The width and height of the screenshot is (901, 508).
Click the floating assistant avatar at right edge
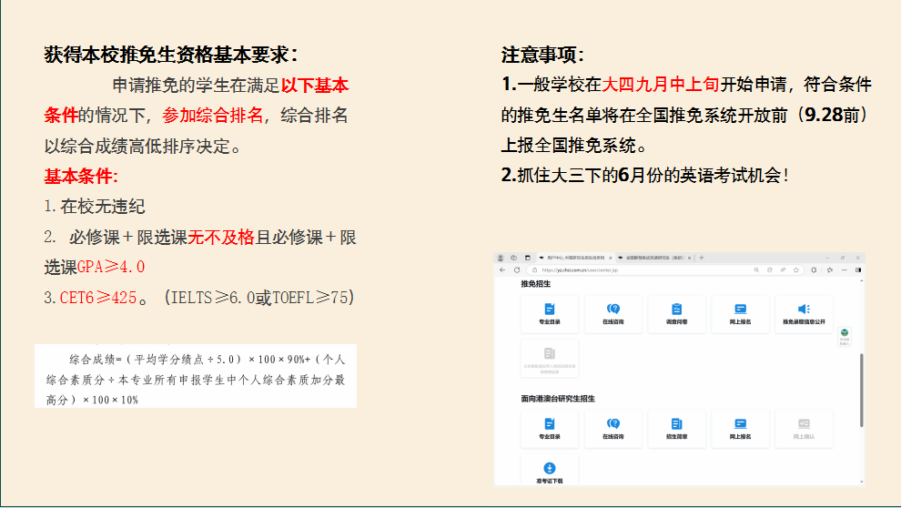[x=845, y=336]
